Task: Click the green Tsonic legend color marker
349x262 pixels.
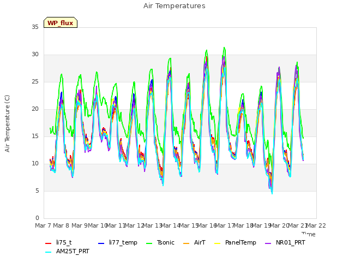Action: tap(149, 243)
